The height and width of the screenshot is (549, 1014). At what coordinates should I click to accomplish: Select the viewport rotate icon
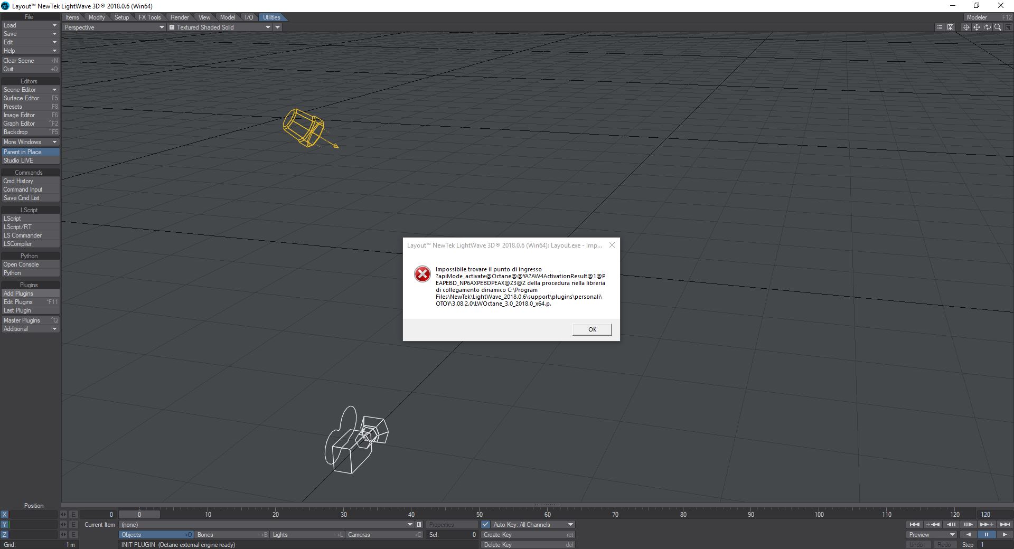click(987, 27)
